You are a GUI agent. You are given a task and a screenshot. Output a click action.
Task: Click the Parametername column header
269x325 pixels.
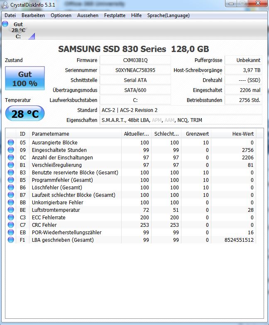point(75,134)
